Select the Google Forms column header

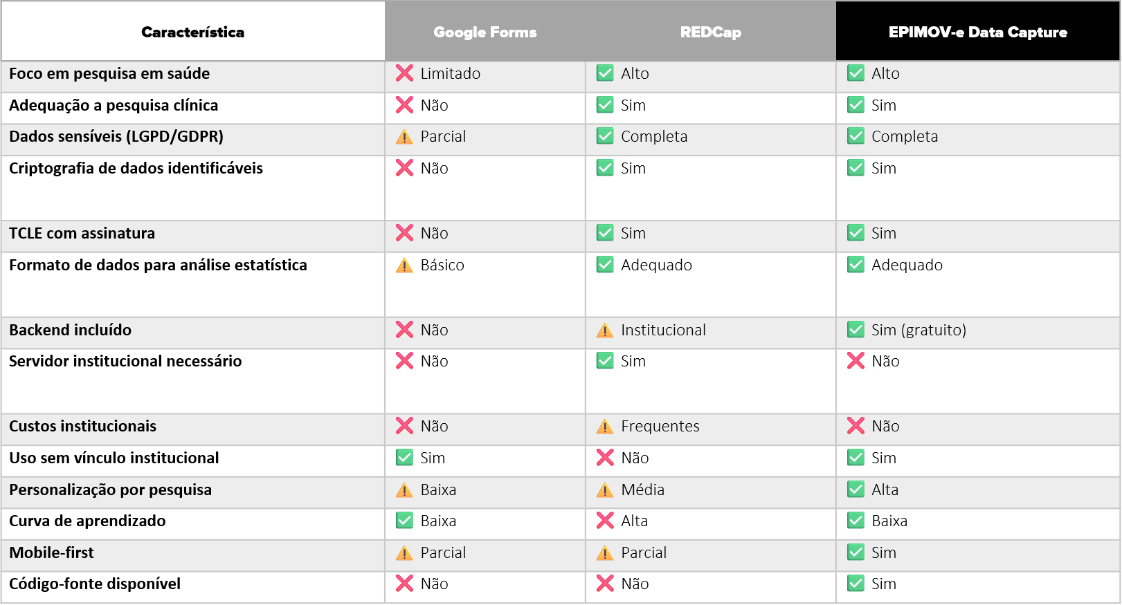pyautogui.click(x=485, y=32)
